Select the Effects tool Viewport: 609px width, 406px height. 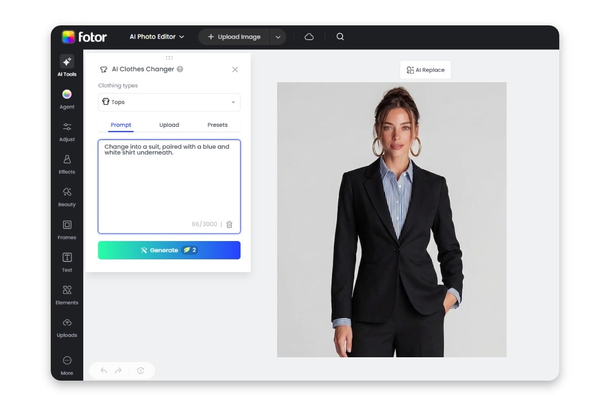click(x=66, y=164)
